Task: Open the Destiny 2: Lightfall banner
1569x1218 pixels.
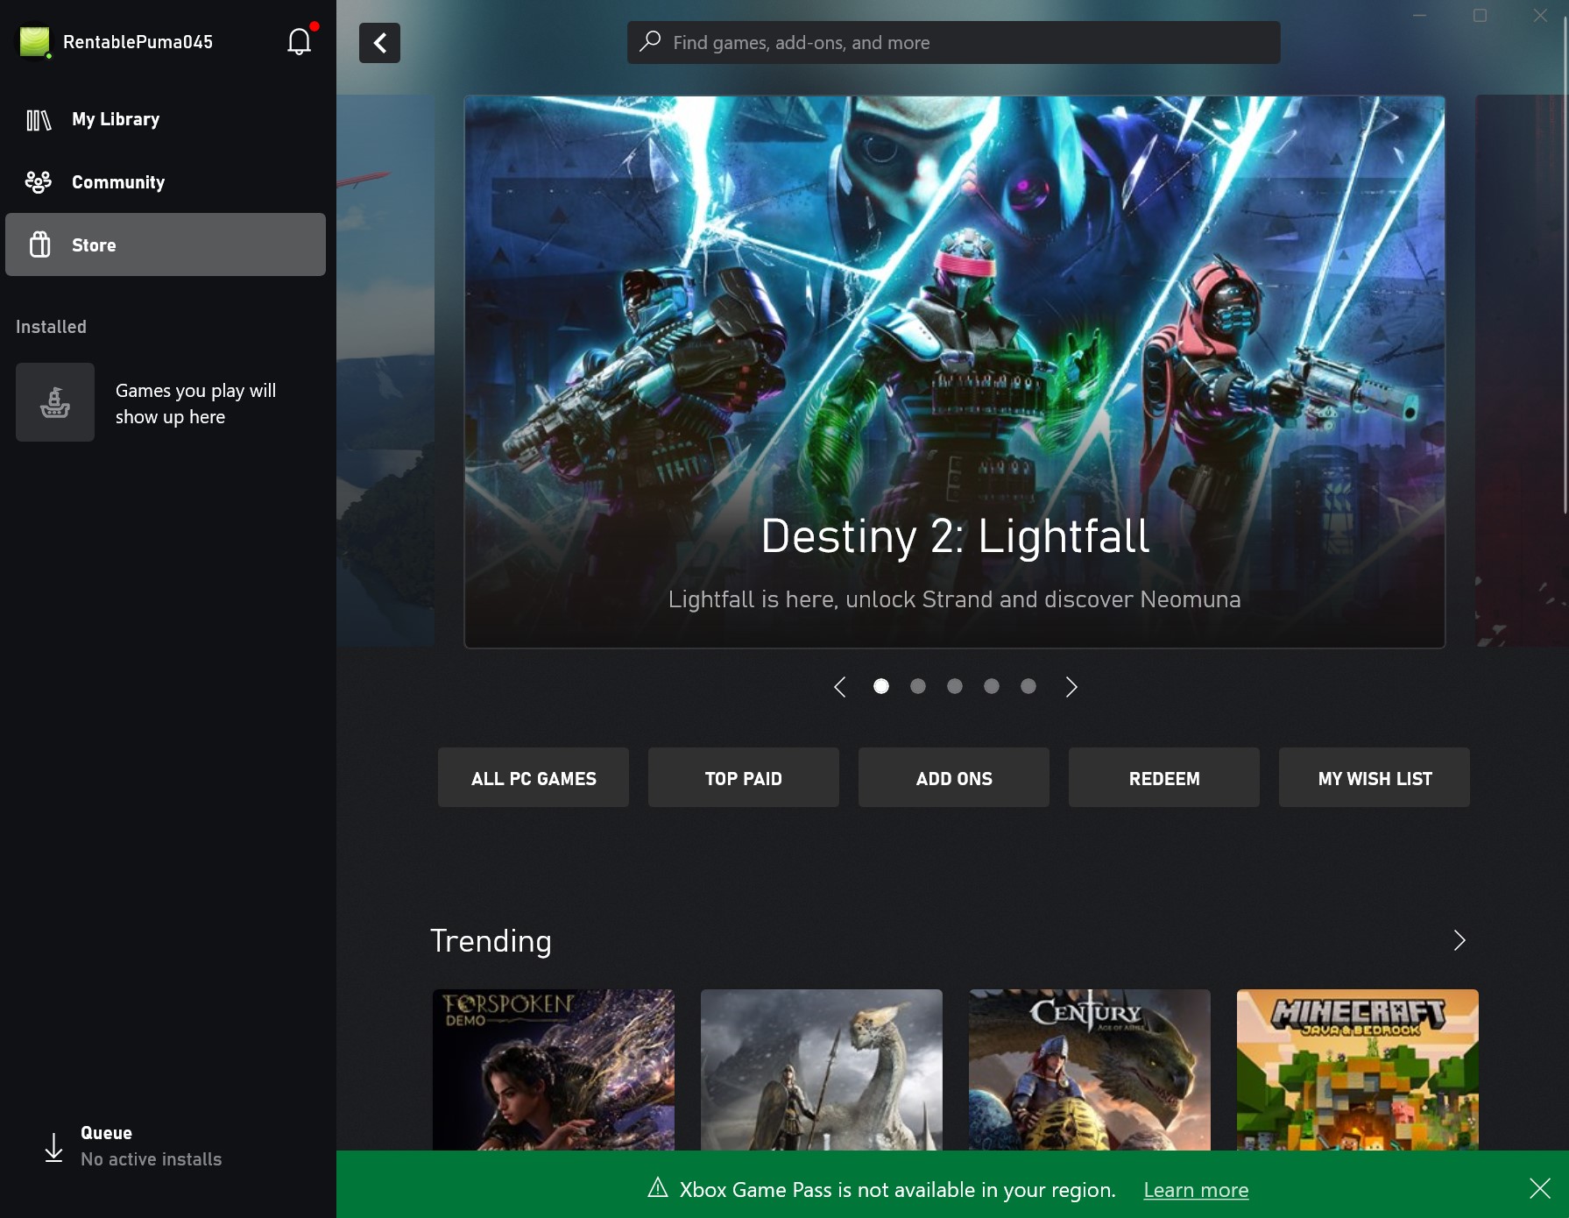Action: click(954, 372)
